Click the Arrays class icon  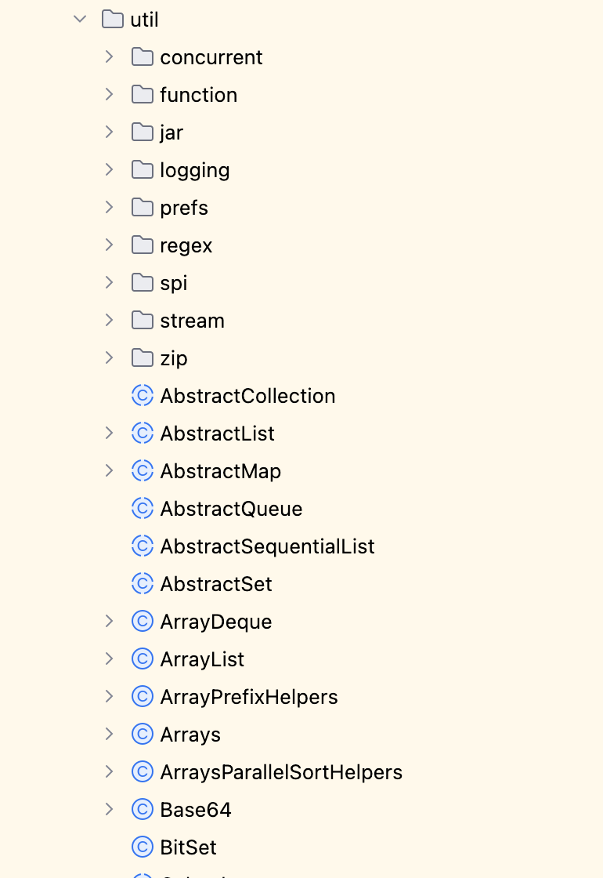tap(142, 735)
